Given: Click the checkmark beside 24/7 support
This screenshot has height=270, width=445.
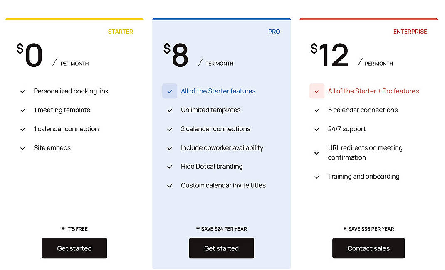Looking at the screenshot, I should point(317,129).
